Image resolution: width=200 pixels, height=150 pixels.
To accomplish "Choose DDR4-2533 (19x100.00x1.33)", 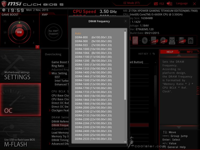I will click(93, 139).
